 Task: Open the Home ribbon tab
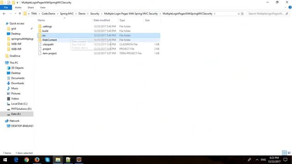point(18,7)
